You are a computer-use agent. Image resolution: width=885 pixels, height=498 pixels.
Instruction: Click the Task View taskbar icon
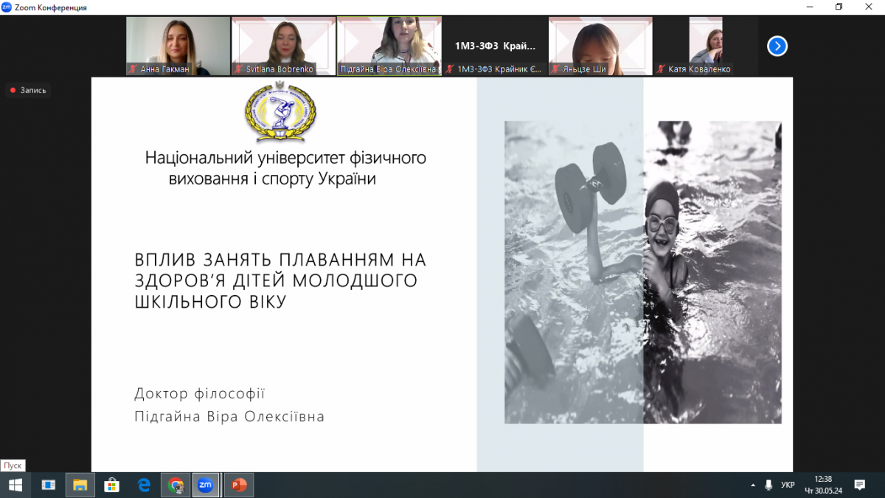48,485
